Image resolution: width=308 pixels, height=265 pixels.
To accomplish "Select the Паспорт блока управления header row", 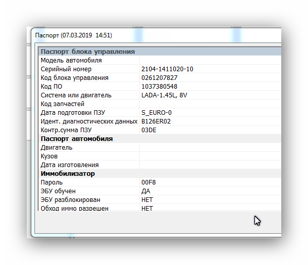I will coord(160,51).
